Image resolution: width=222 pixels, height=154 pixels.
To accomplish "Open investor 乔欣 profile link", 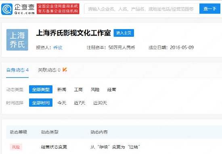I will click(x=58, y=48).
